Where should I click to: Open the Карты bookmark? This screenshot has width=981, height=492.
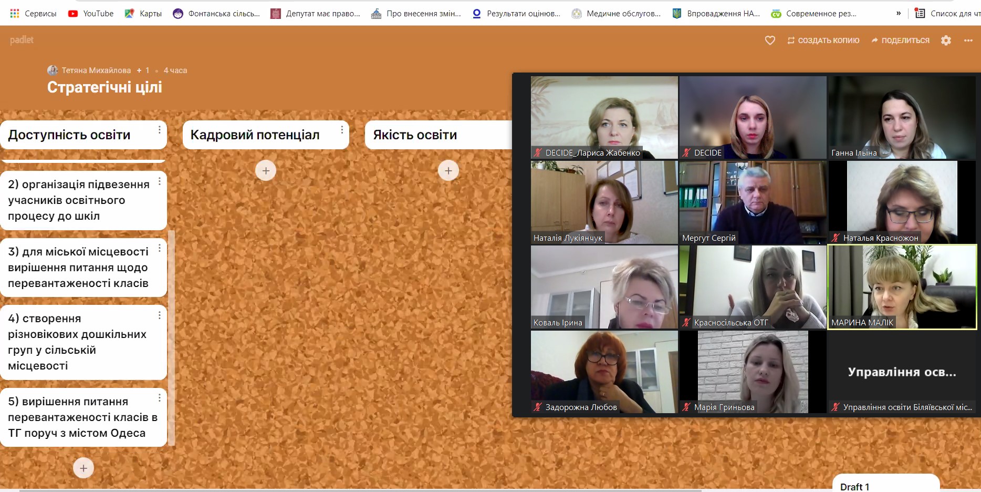pyautogui.click(x=143, y=14)
